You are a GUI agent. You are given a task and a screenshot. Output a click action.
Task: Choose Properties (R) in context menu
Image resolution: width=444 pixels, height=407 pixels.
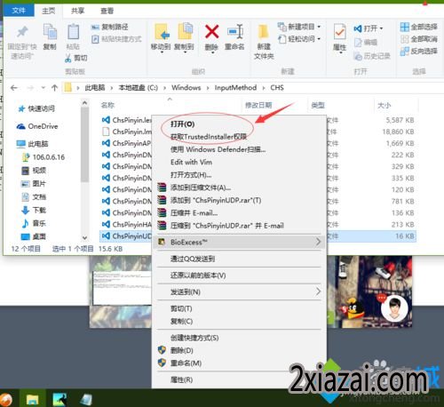[181, 379]
